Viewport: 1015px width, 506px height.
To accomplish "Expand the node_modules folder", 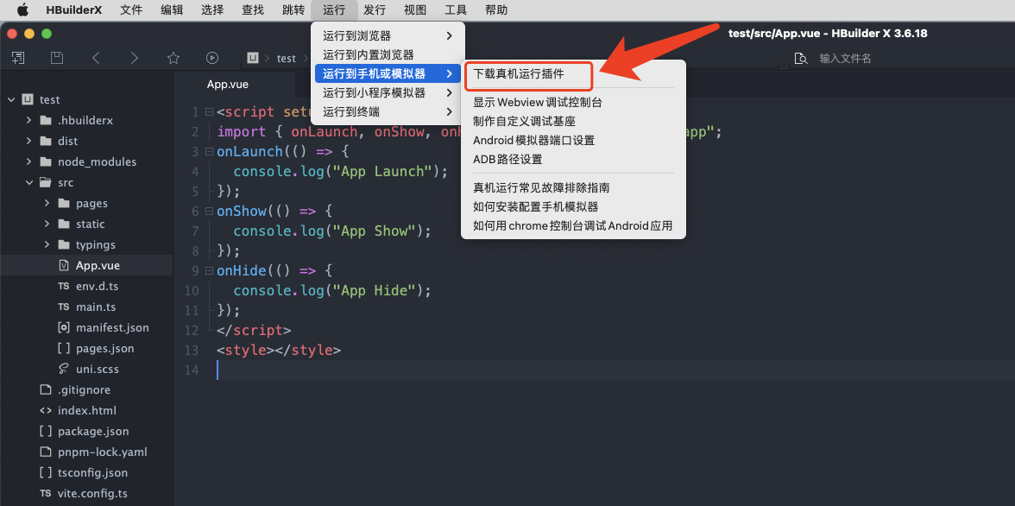I will pos(28,161).
